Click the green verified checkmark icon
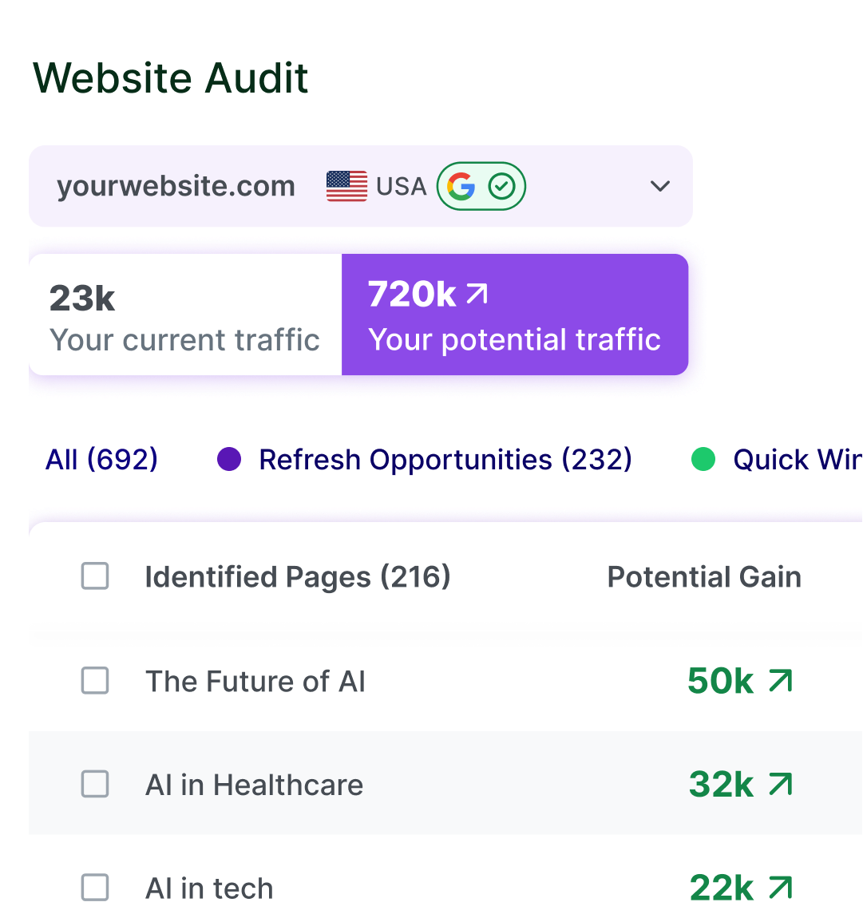 501,186
